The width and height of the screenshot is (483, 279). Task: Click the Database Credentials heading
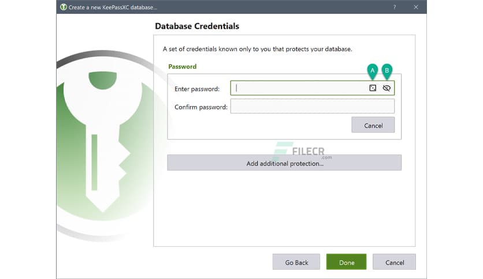pos(197,26)
